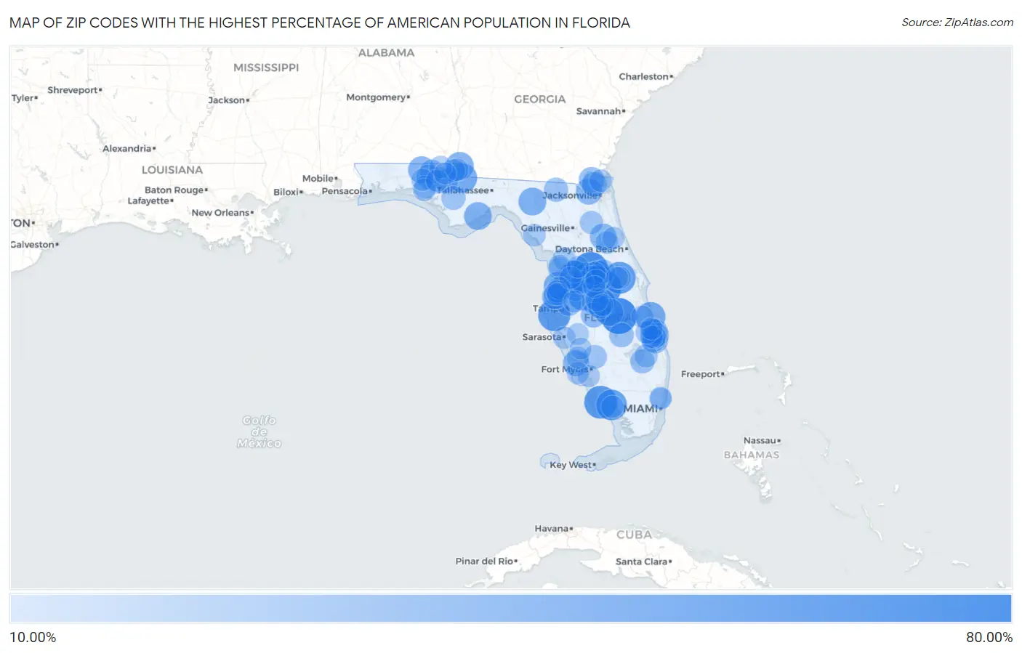Click the Freeport city label
Screen dimensions: 1022x653
click(700, 374)
